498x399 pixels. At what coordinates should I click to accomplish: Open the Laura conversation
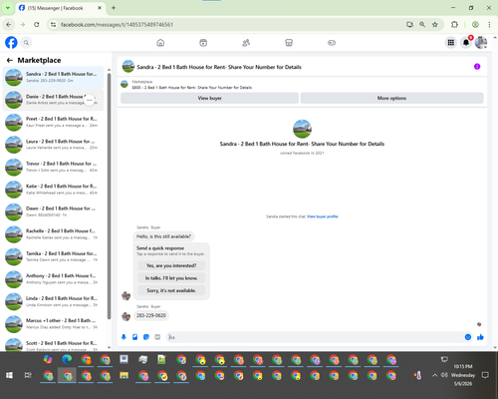[x=53, y=145]
